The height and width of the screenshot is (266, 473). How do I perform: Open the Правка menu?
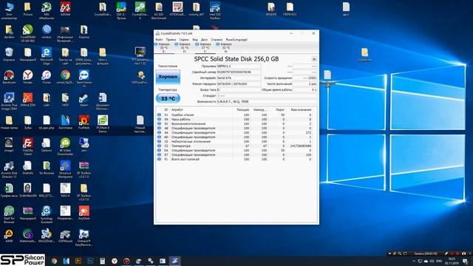[171, 39]
